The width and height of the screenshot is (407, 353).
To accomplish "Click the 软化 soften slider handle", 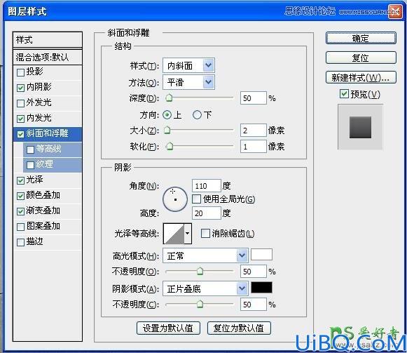I will 170,147.
